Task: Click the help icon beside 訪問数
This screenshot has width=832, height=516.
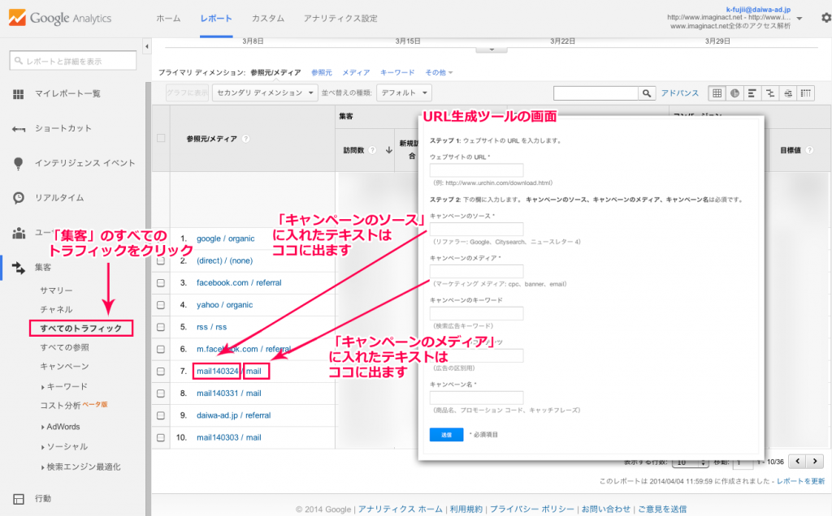Action: pos(372,150)
